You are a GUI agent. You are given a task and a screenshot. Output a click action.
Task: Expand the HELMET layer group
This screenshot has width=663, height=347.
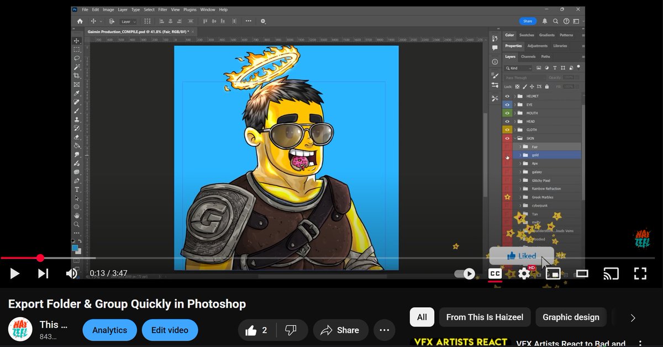point(515,96)
